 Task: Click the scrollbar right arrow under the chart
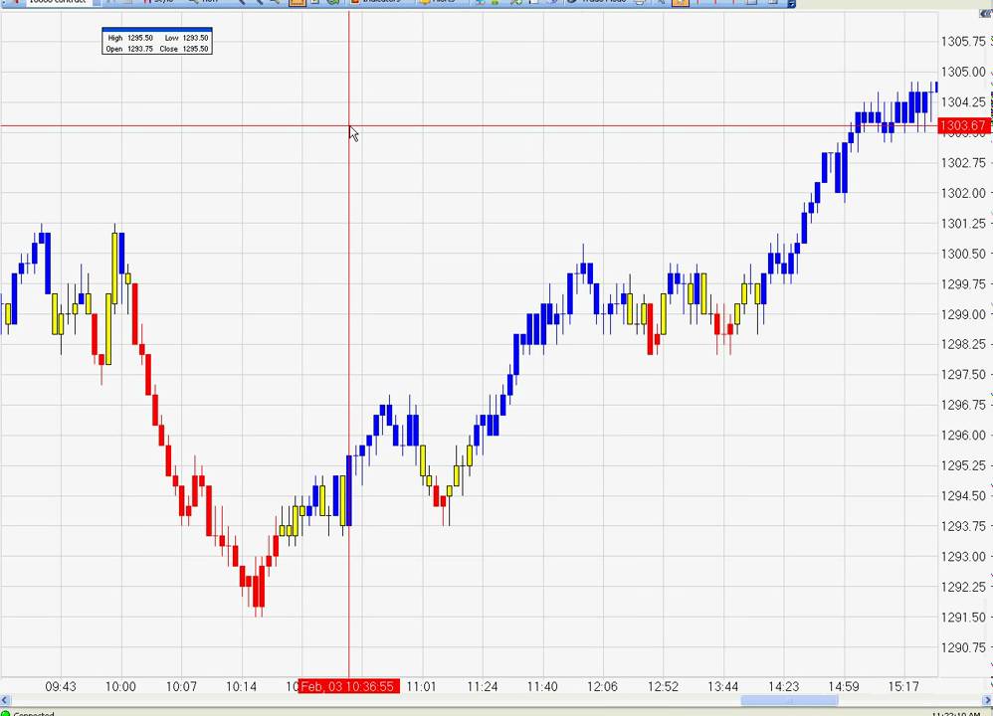click(987, 699)
